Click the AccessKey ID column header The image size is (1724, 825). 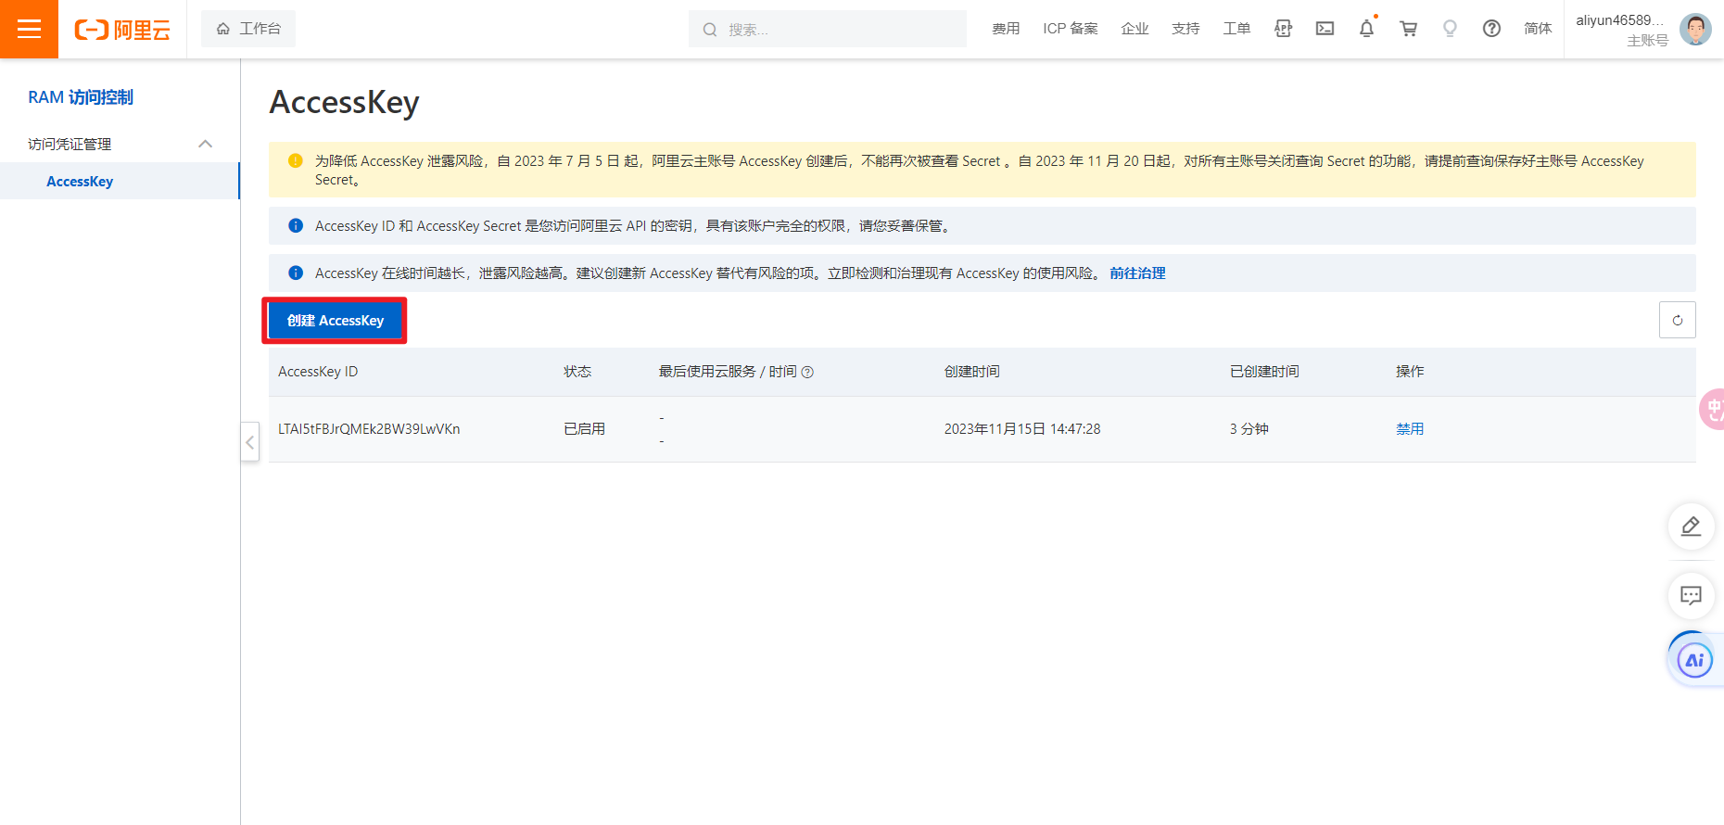pos(318,372)
